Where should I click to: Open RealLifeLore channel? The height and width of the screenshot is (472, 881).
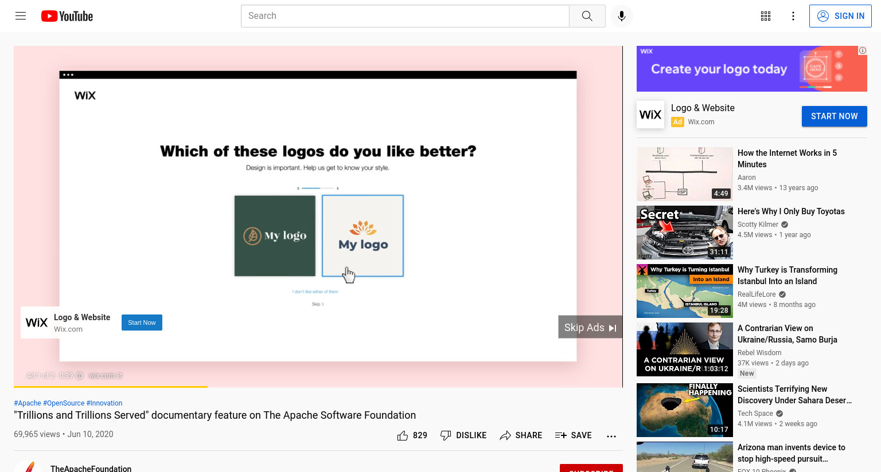coord(757,294)
